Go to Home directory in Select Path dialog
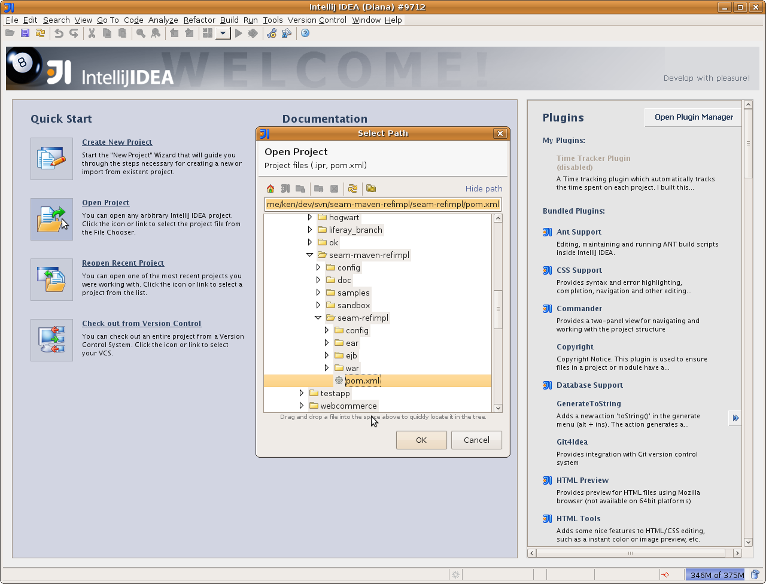The height and width of the screenshot is (584, 766). click(x=270, y=188)
